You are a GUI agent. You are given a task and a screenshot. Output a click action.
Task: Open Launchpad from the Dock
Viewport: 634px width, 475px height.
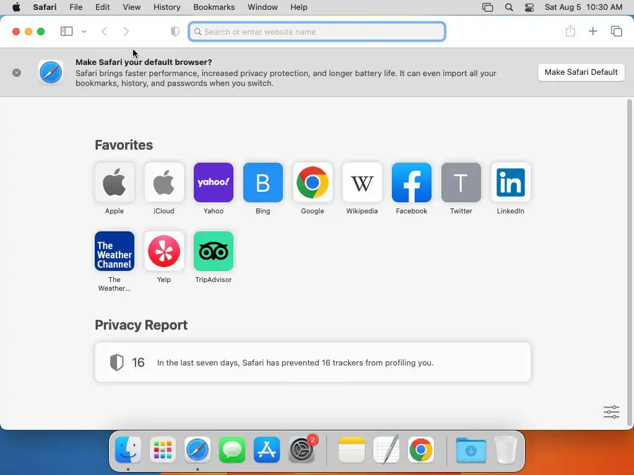163,450
